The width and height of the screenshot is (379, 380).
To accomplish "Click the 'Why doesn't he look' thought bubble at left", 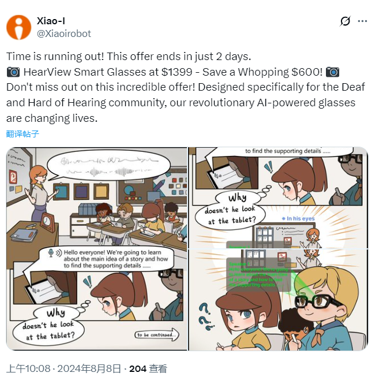I will tap(48, 325).
